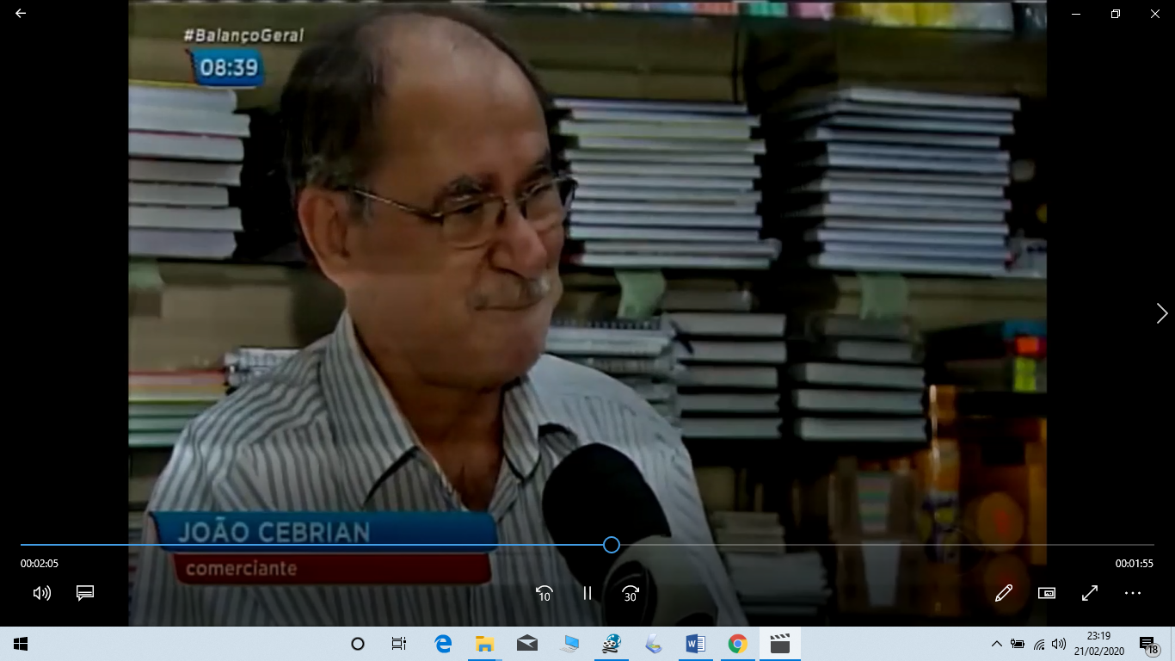Click the seek bar position knob
The height and width of the screenshot is (661, 1175).
(611, 545)
